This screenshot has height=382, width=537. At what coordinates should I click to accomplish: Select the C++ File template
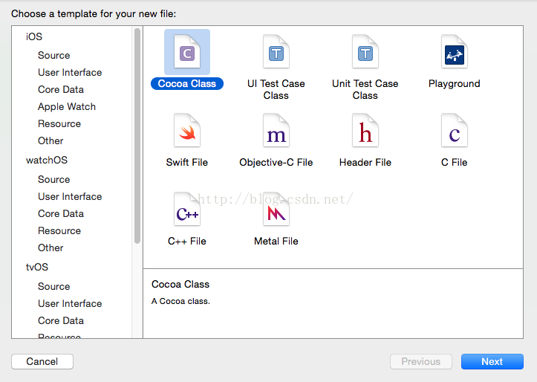click(187, 210)
